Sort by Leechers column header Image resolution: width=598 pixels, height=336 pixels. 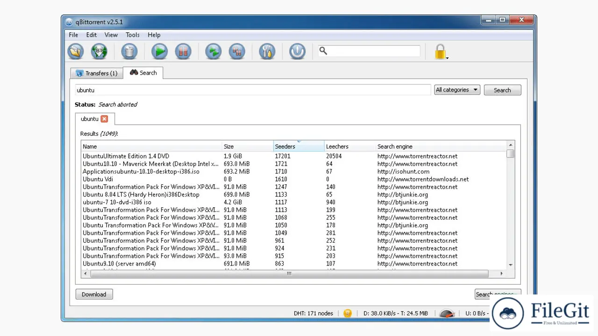(x=350, y=147)
